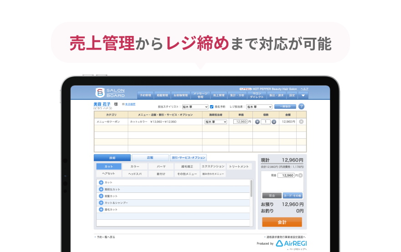Clear the 現金 payment entry

pyautogui.click(x=300, y=176)
